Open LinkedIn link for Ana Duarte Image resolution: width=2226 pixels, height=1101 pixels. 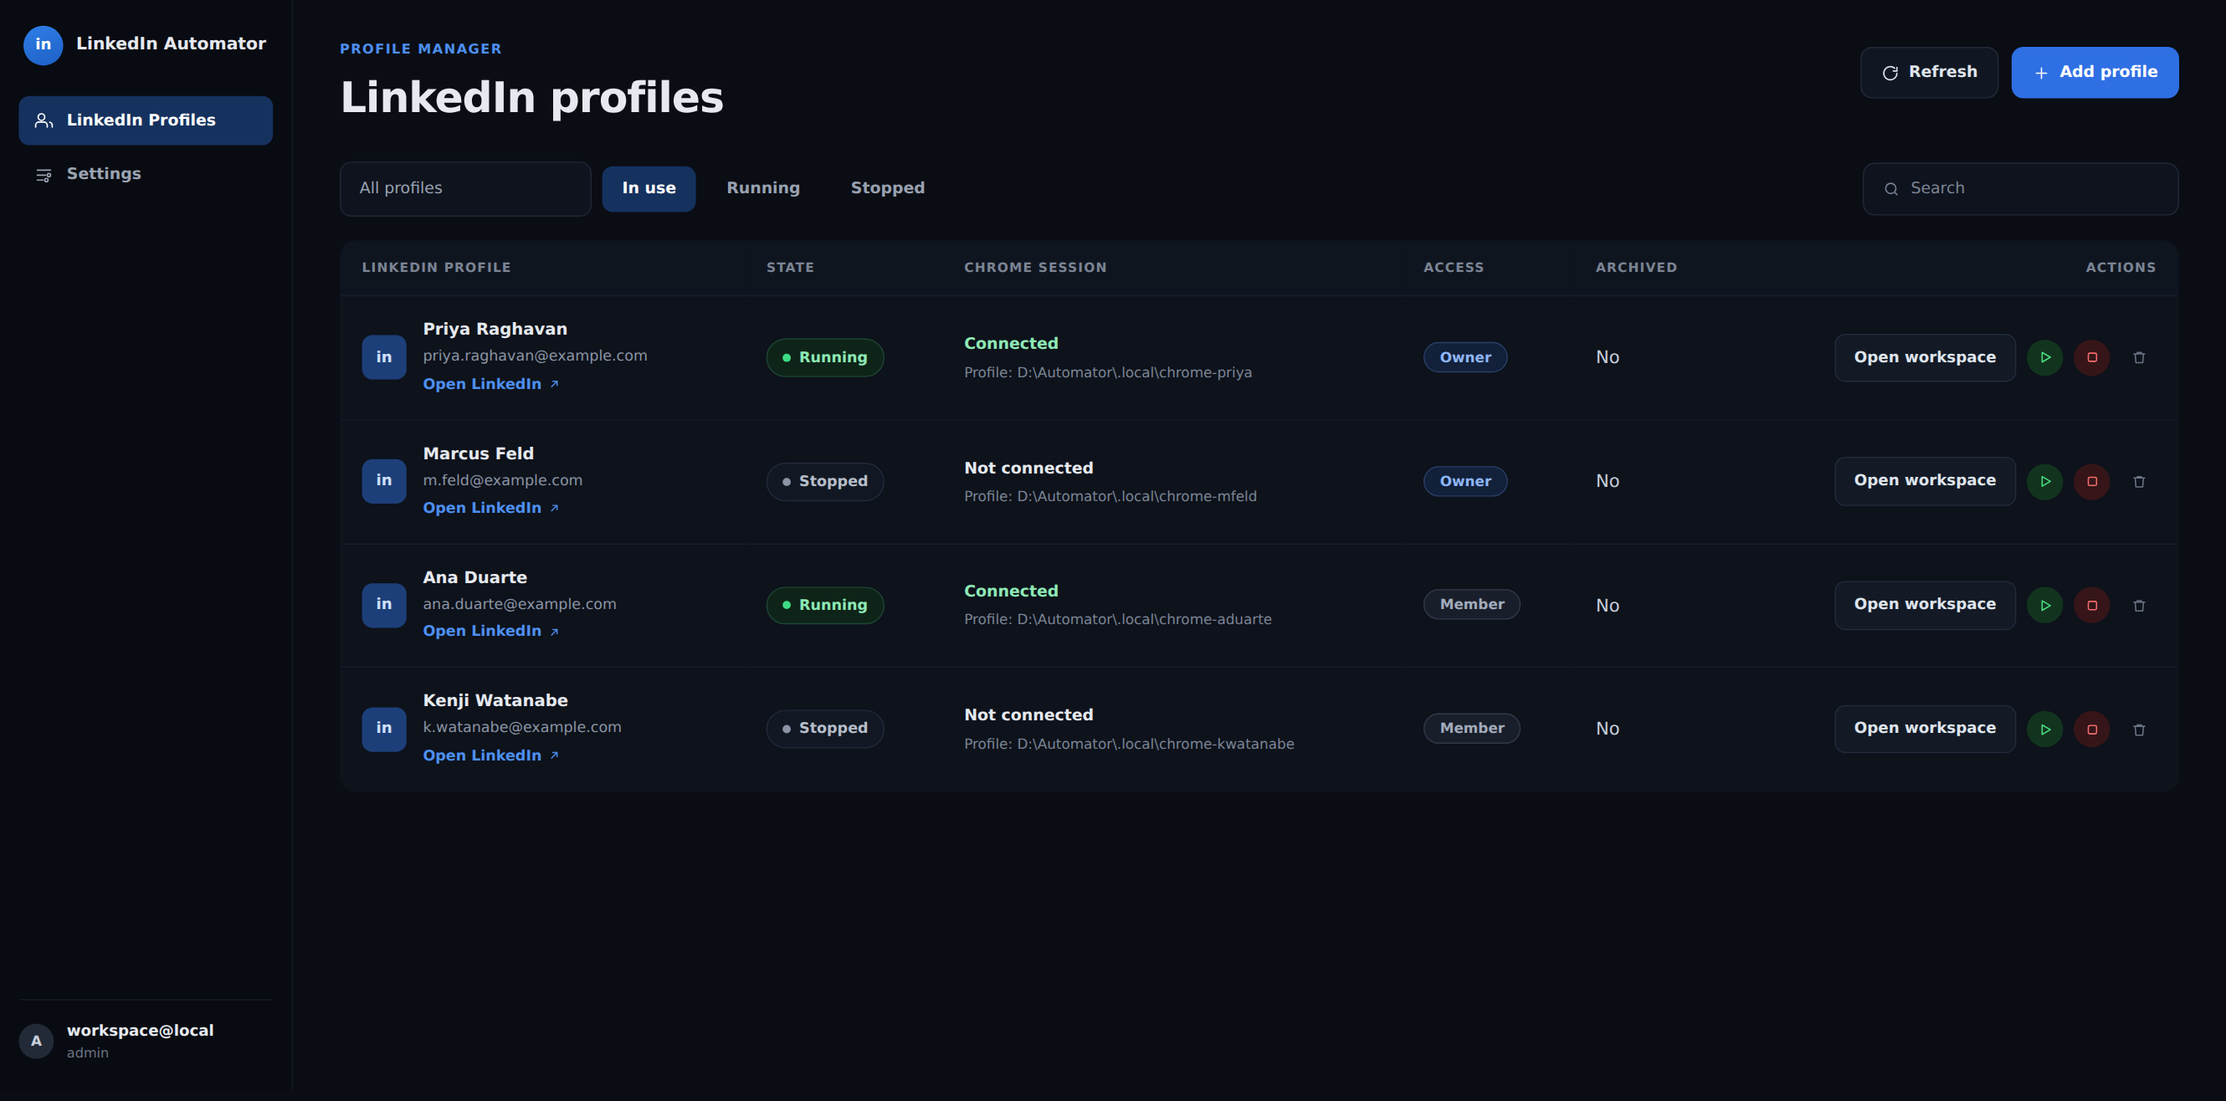[490, 632]
